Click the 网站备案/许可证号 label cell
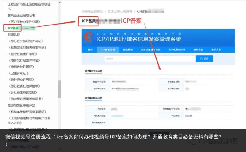This screenshot has width=246, height=152. click(172, 109)
